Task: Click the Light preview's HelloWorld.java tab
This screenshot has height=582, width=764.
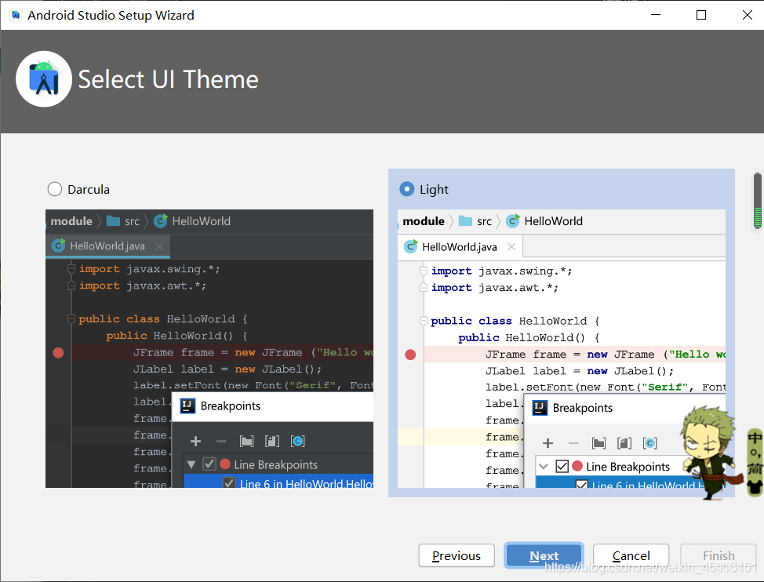Action: [x=460, y=247]
